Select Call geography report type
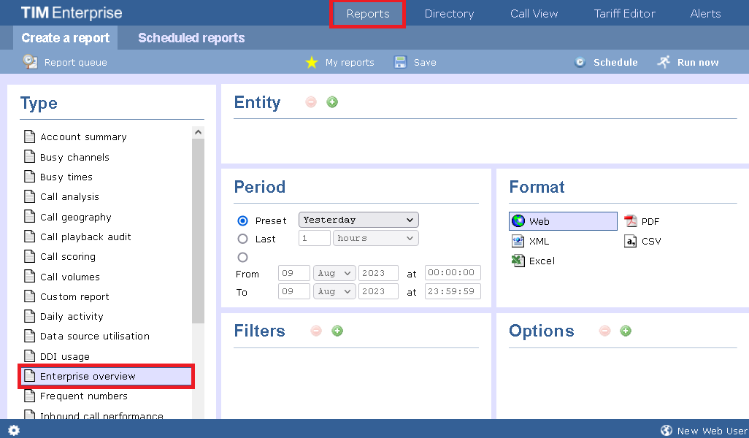The image size is (749, 438). tap(76, 217)
